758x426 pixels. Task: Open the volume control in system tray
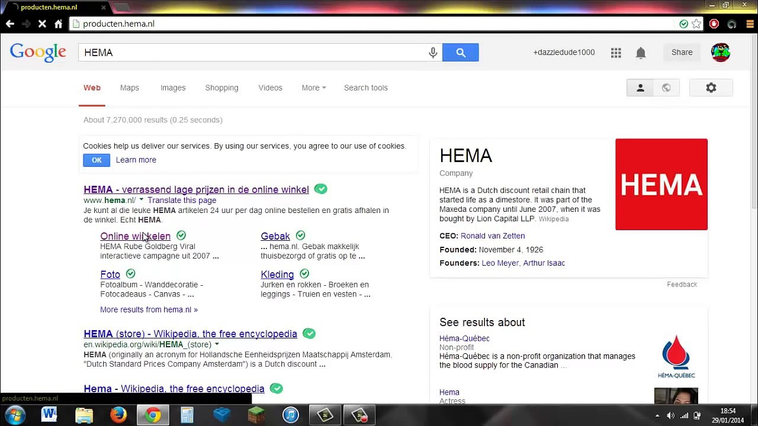point(671,415)
